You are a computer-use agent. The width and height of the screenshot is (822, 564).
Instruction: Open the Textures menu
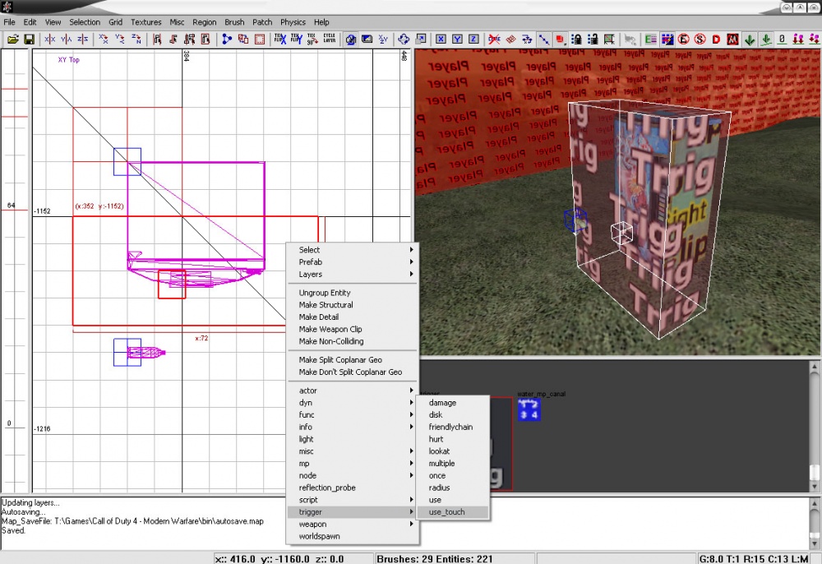click(x=146, y=22)
